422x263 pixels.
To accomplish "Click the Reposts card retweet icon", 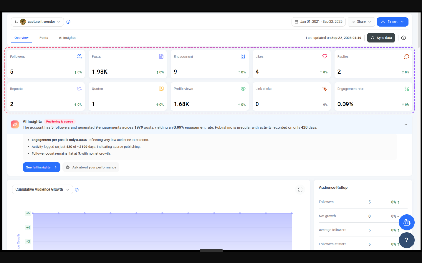I will point(79,89).
